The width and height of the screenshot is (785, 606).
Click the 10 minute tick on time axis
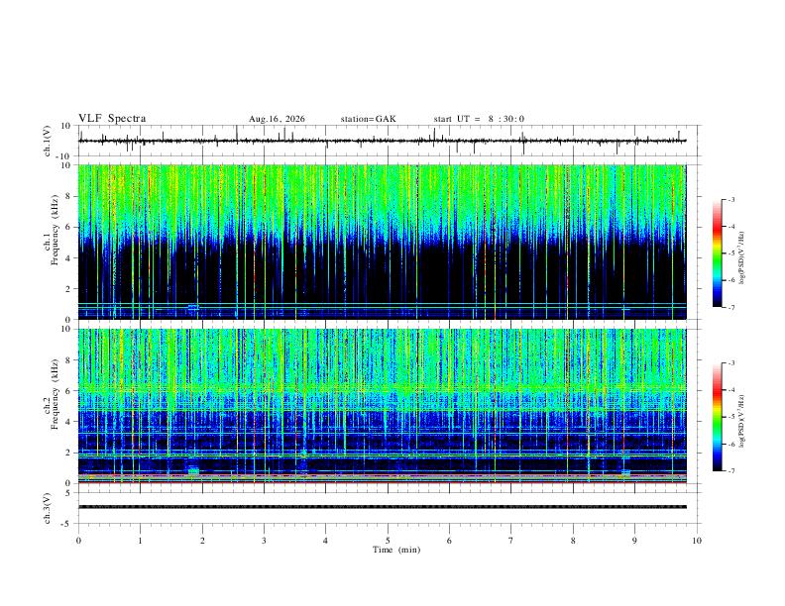coord(697,541)
